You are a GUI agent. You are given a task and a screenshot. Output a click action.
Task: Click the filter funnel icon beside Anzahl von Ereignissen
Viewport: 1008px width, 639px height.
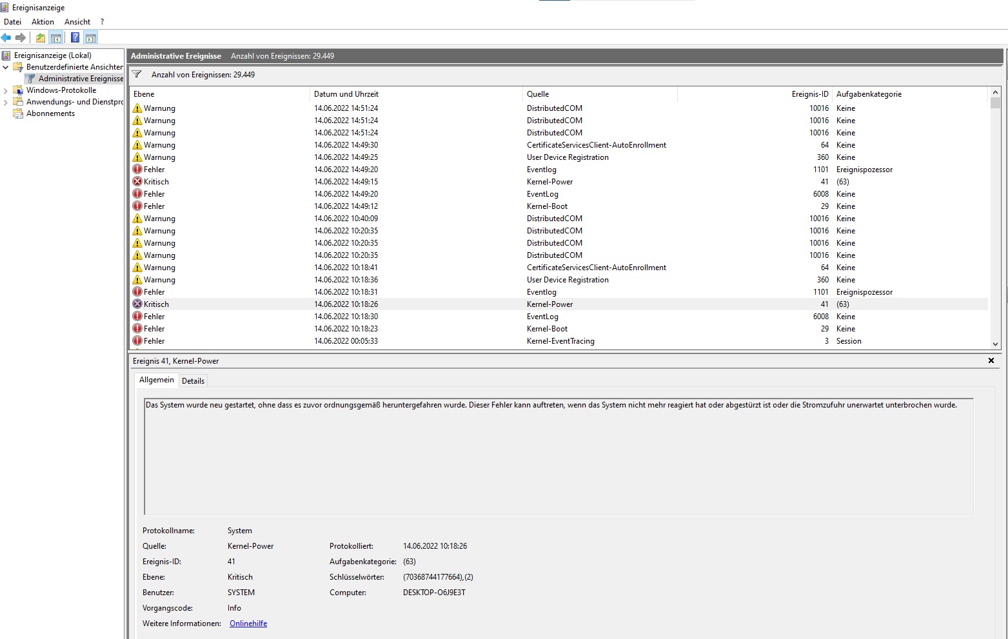click(x=137, y=75)
